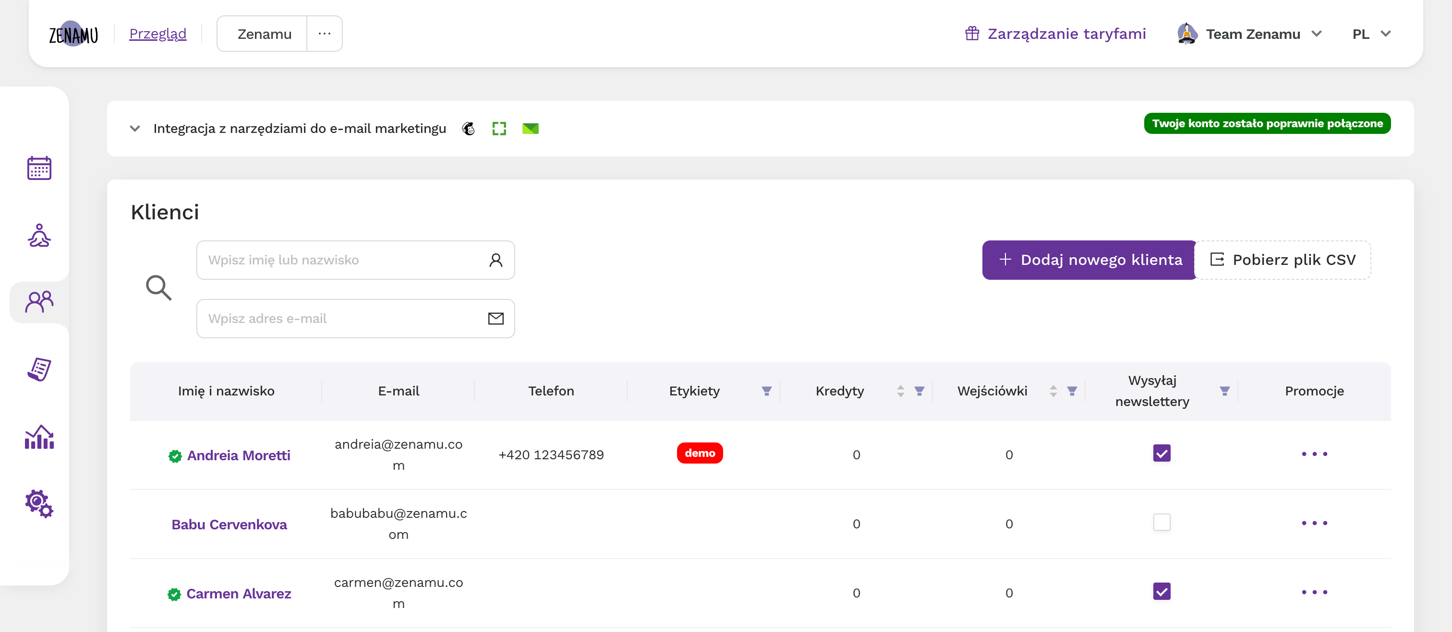Viewport: 1452px width, 632px height.
Task: Click the Telefon column header
Action: [x=551, y=391]
